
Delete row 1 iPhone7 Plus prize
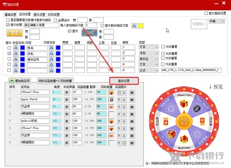[132, 93]
